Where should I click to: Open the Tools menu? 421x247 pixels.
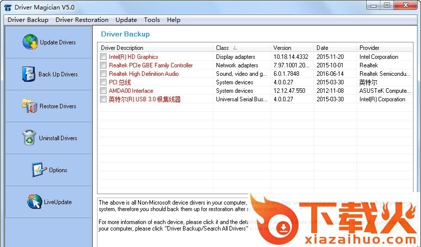tap(152, 20)
